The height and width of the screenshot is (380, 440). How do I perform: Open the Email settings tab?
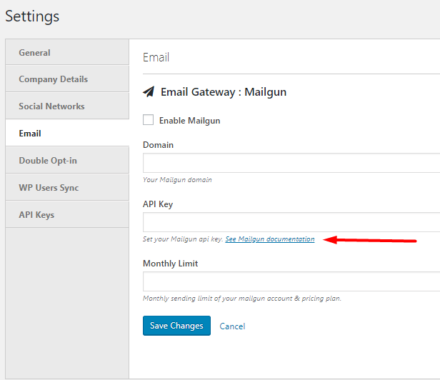tap(67, 134)
